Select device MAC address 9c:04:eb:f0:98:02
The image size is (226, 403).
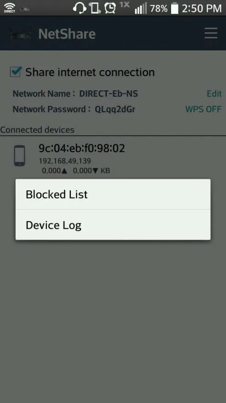[81, 148]
